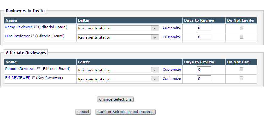Expand Hiro Reviewer's Letter dropdown
Image resolution: width=264 pixels, height=119 pixels.
click(118, 37)
